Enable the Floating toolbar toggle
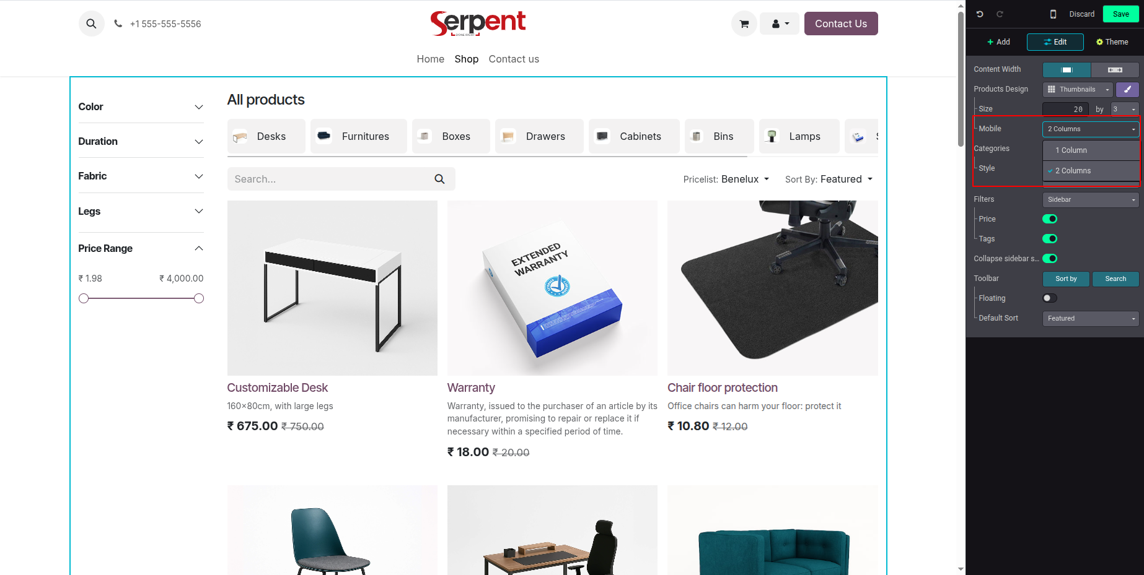1144x575 pixels. pyautogui.click(x=1050, y=298)
